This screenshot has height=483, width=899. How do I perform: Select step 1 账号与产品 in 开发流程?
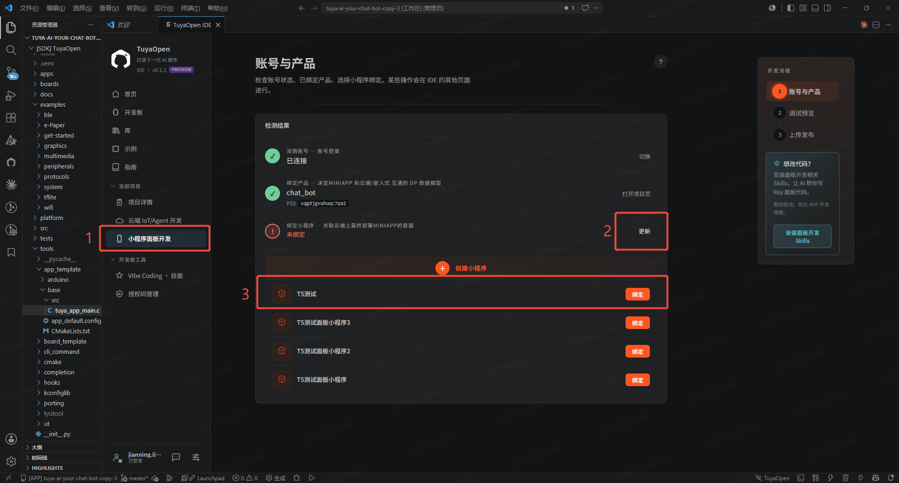tap(803, 91)
